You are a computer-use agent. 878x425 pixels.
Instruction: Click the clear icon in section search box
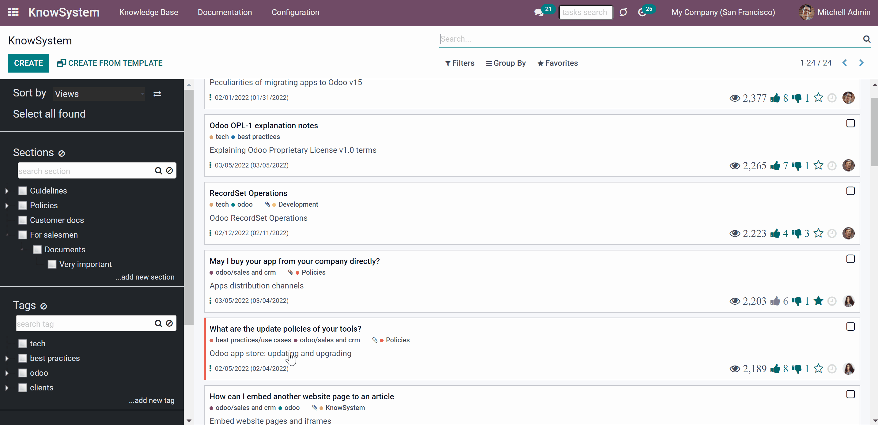[x=169, y=171]
